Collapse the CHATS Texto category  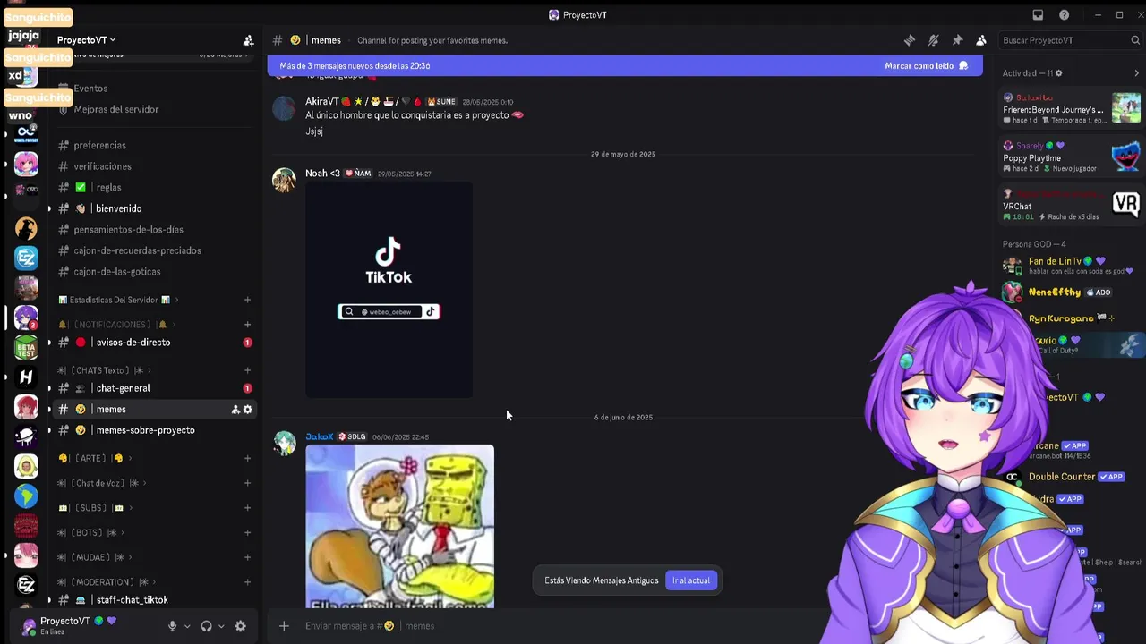pyautogui.click(x=104, y=370)
